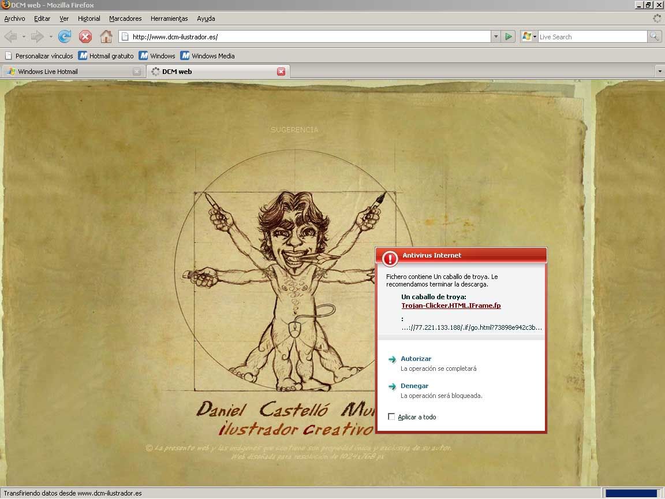Image resolution: width=665 pixels, height=499 pixels.
Task: Go forward with the Forward arrow
Action: 38,37
